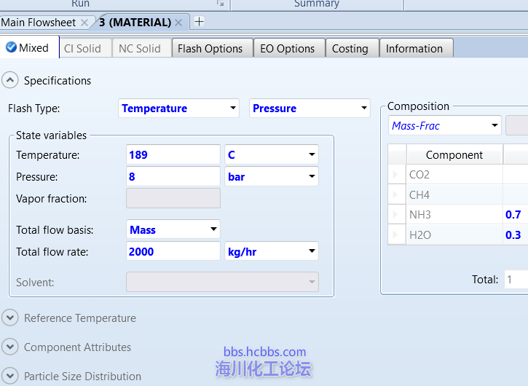
Task: Expand the Particle Size Distribution section
Action: pyautogui.click(x=11, y=376)
